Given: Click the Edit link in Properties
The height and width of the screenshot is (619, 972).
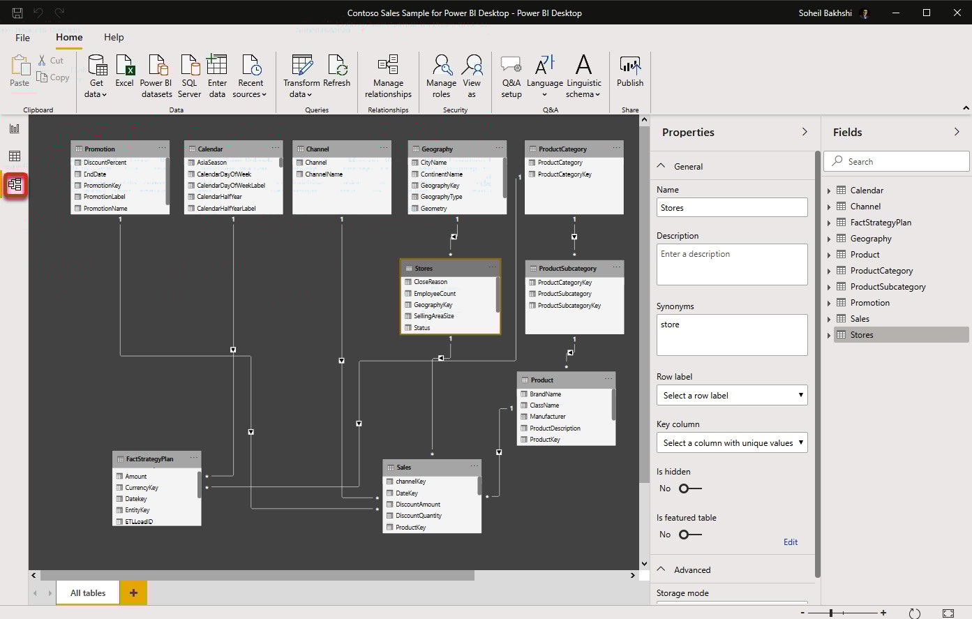Looking at the screenshot, I should point(791,542).
